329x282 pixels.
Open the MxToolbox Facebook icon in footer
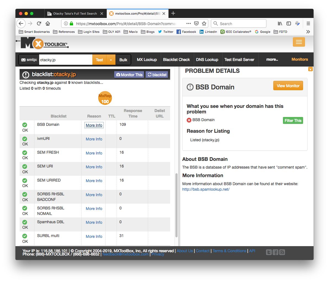[x=275, y=252]
